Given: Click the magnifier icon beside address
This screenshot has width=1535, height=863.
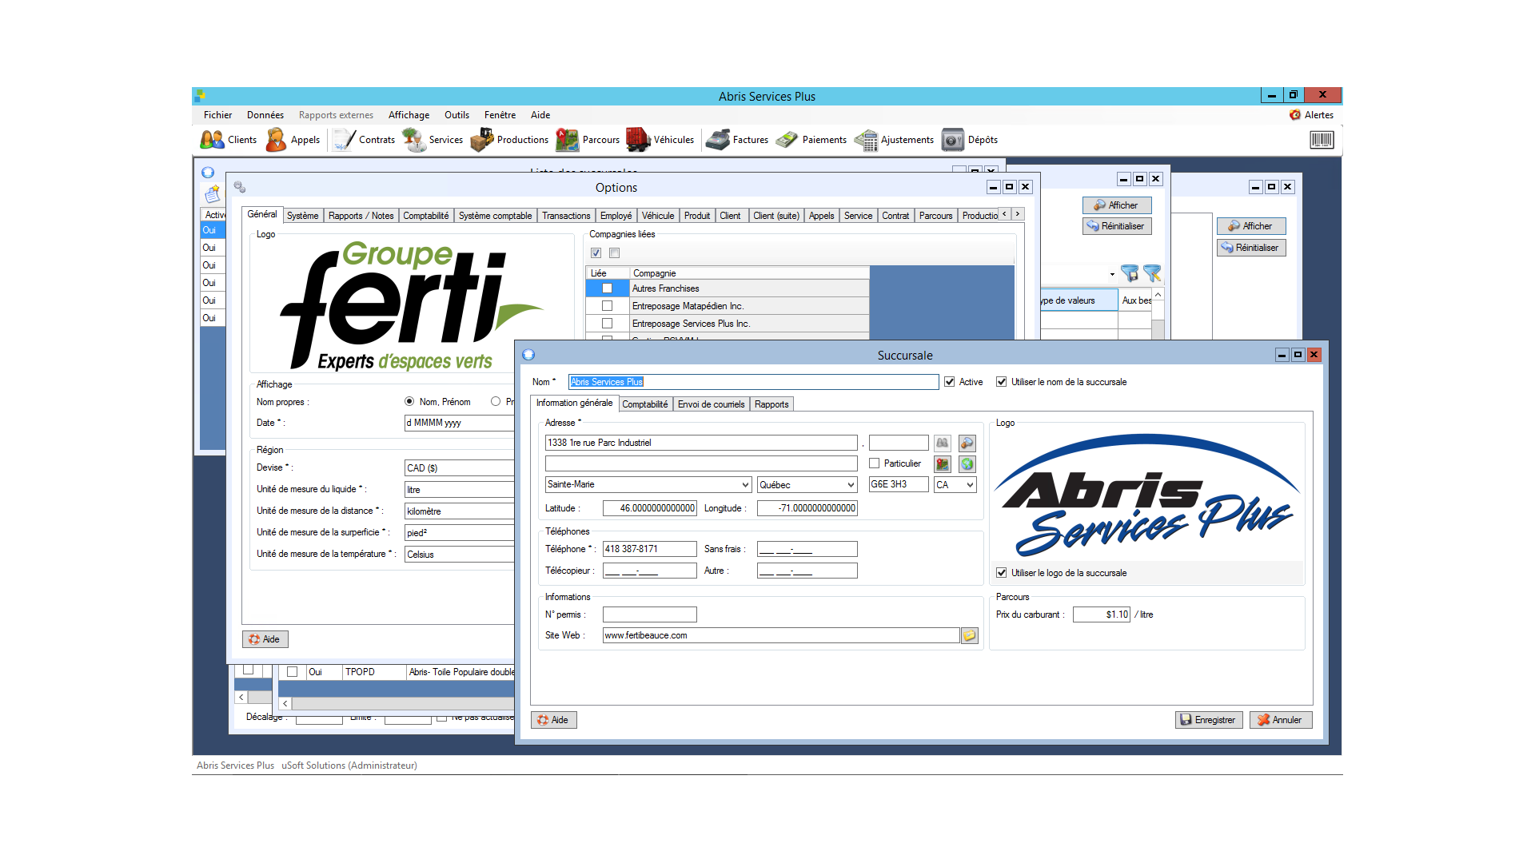Looking at the screenshot, I should click(x=967, y=443).
